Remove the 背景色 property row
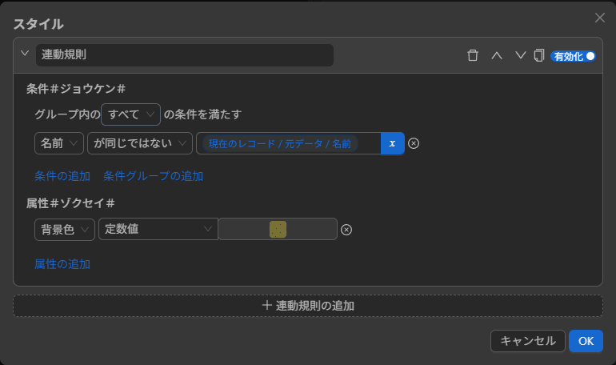This screenshot has width=616, height=365. coord(346,230)
